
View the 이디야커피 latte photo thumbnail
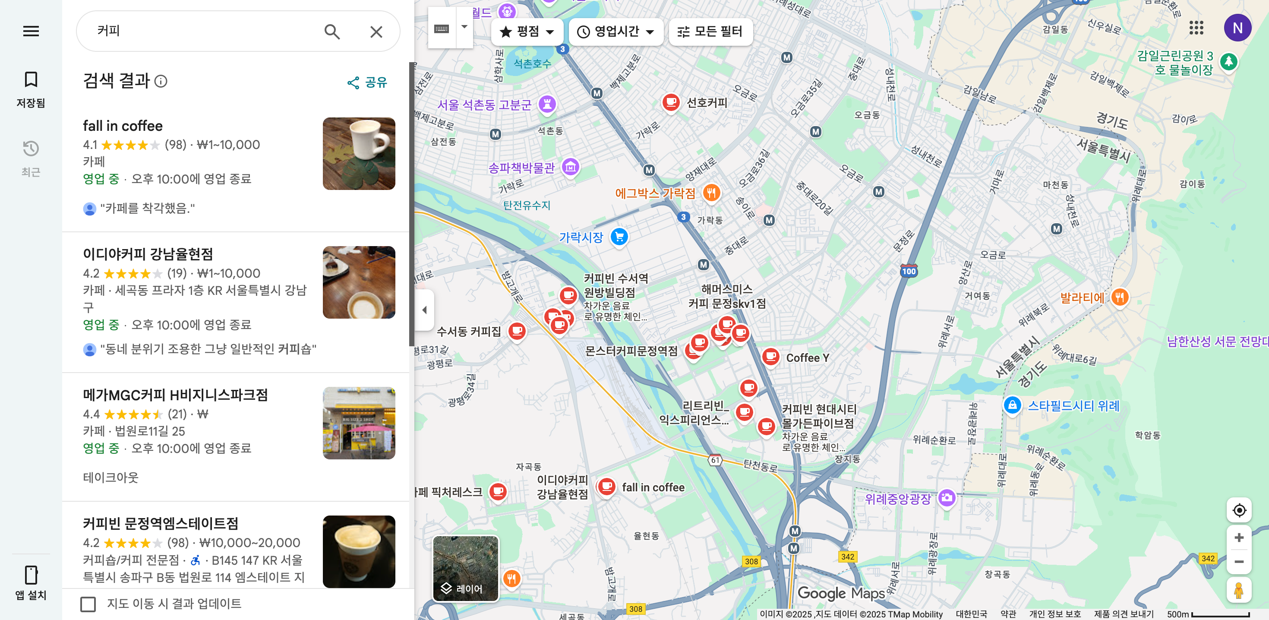tap(359, 282)
